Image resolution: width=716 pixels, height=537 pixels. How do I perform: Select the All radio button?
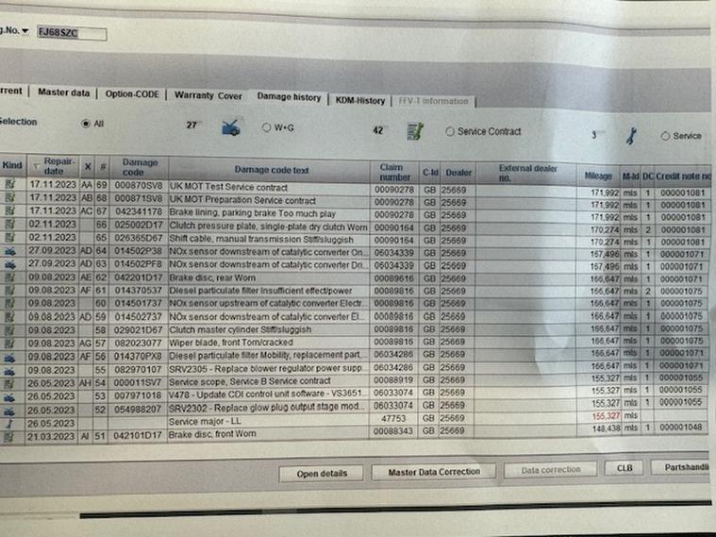pos(86,124)
